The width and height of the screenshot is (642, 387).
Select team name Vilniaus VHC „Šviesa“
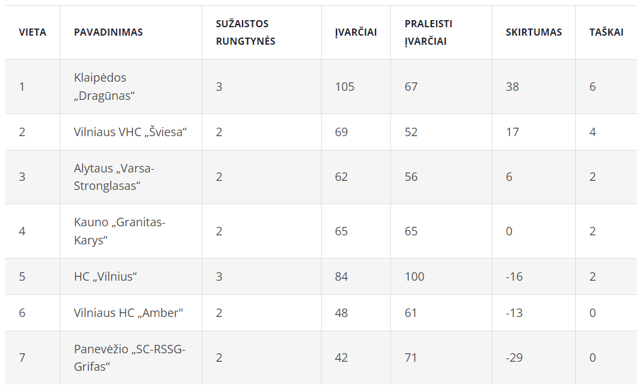coord(130,132)
